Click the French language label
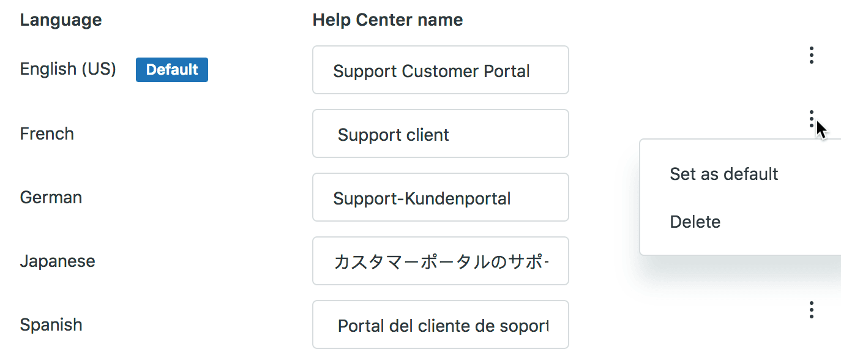 coord(47,133)
